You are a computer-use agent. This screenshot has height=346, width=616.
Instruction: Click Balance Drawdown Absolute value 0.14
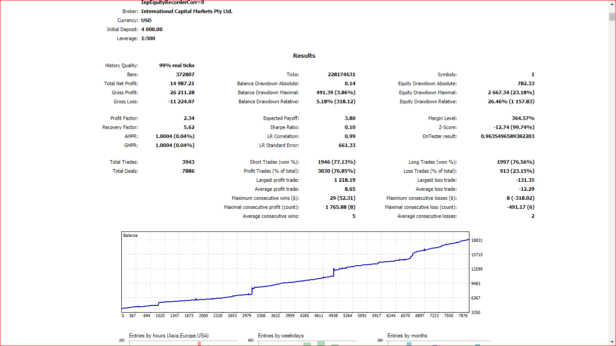coord(350,83)
